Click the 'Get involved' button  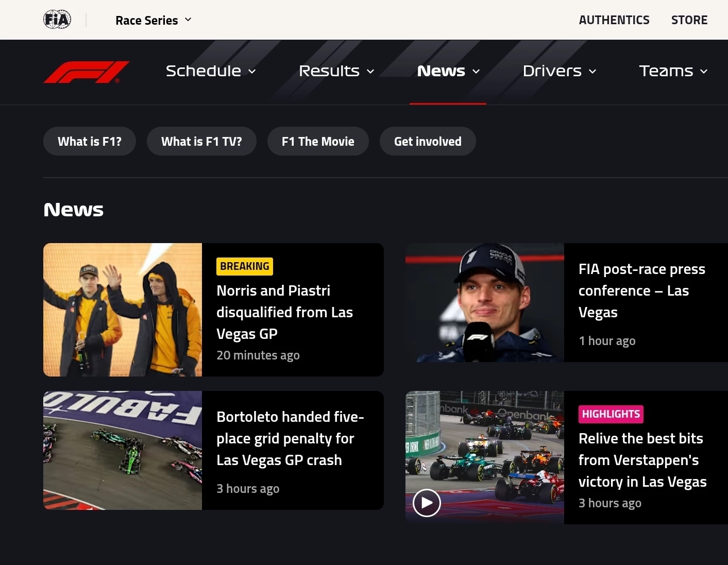pyautogui.click(x=428, y=141)
